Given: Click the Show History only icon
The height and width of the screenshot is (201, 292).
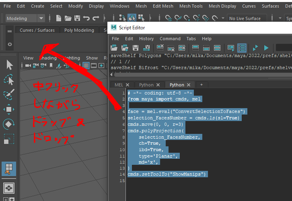Looking at the screenshot, I should pyautogui.click(x=195, y=48).
